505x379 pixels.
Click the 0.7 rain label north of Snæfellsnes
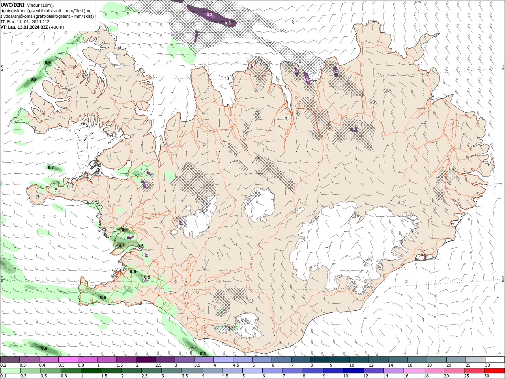[x=51, y=167]
